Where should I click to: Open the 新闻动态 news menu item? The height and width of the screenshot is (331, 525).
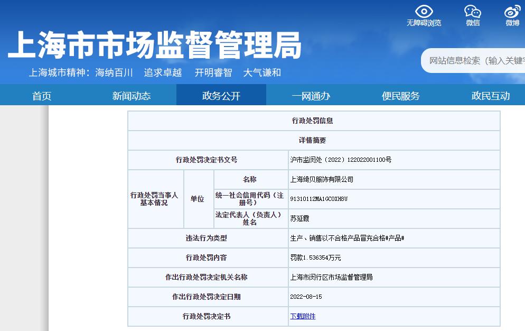click(131, 95)
